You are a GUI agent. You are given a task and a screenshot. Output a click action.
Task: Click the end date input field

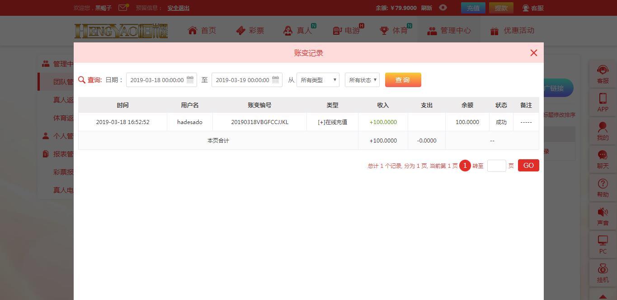[247, 80]
